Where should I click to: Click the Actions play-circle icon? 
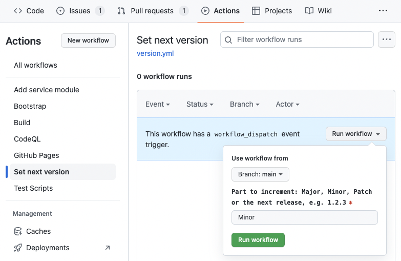[205, 11]
